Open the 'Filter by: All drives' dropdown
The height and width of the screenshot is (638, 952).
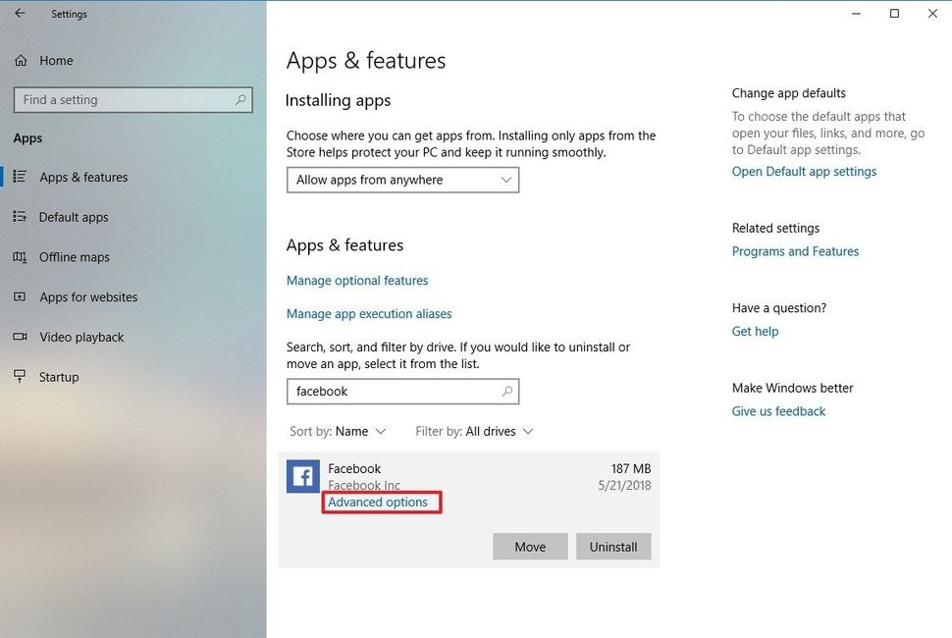[x=474, y=431]
